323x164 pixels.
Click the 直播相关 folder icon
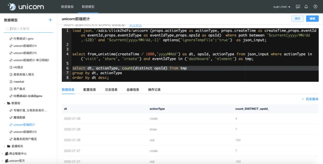click(x=9, y=146)
